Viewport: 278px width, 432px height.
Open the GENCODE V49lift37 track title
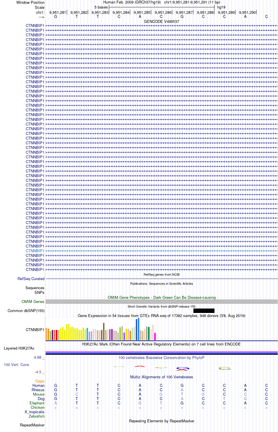click(x=162, y=22)
